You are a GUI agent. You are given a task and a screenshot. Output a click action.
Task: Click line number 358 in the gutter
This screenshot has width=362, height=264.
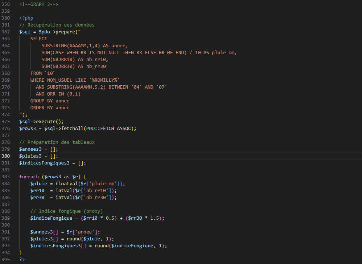6,4
